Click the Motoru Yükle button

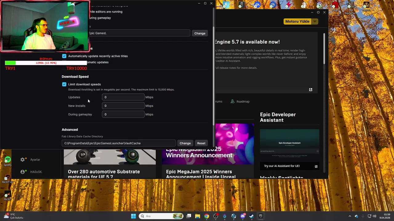pos(297,21)
